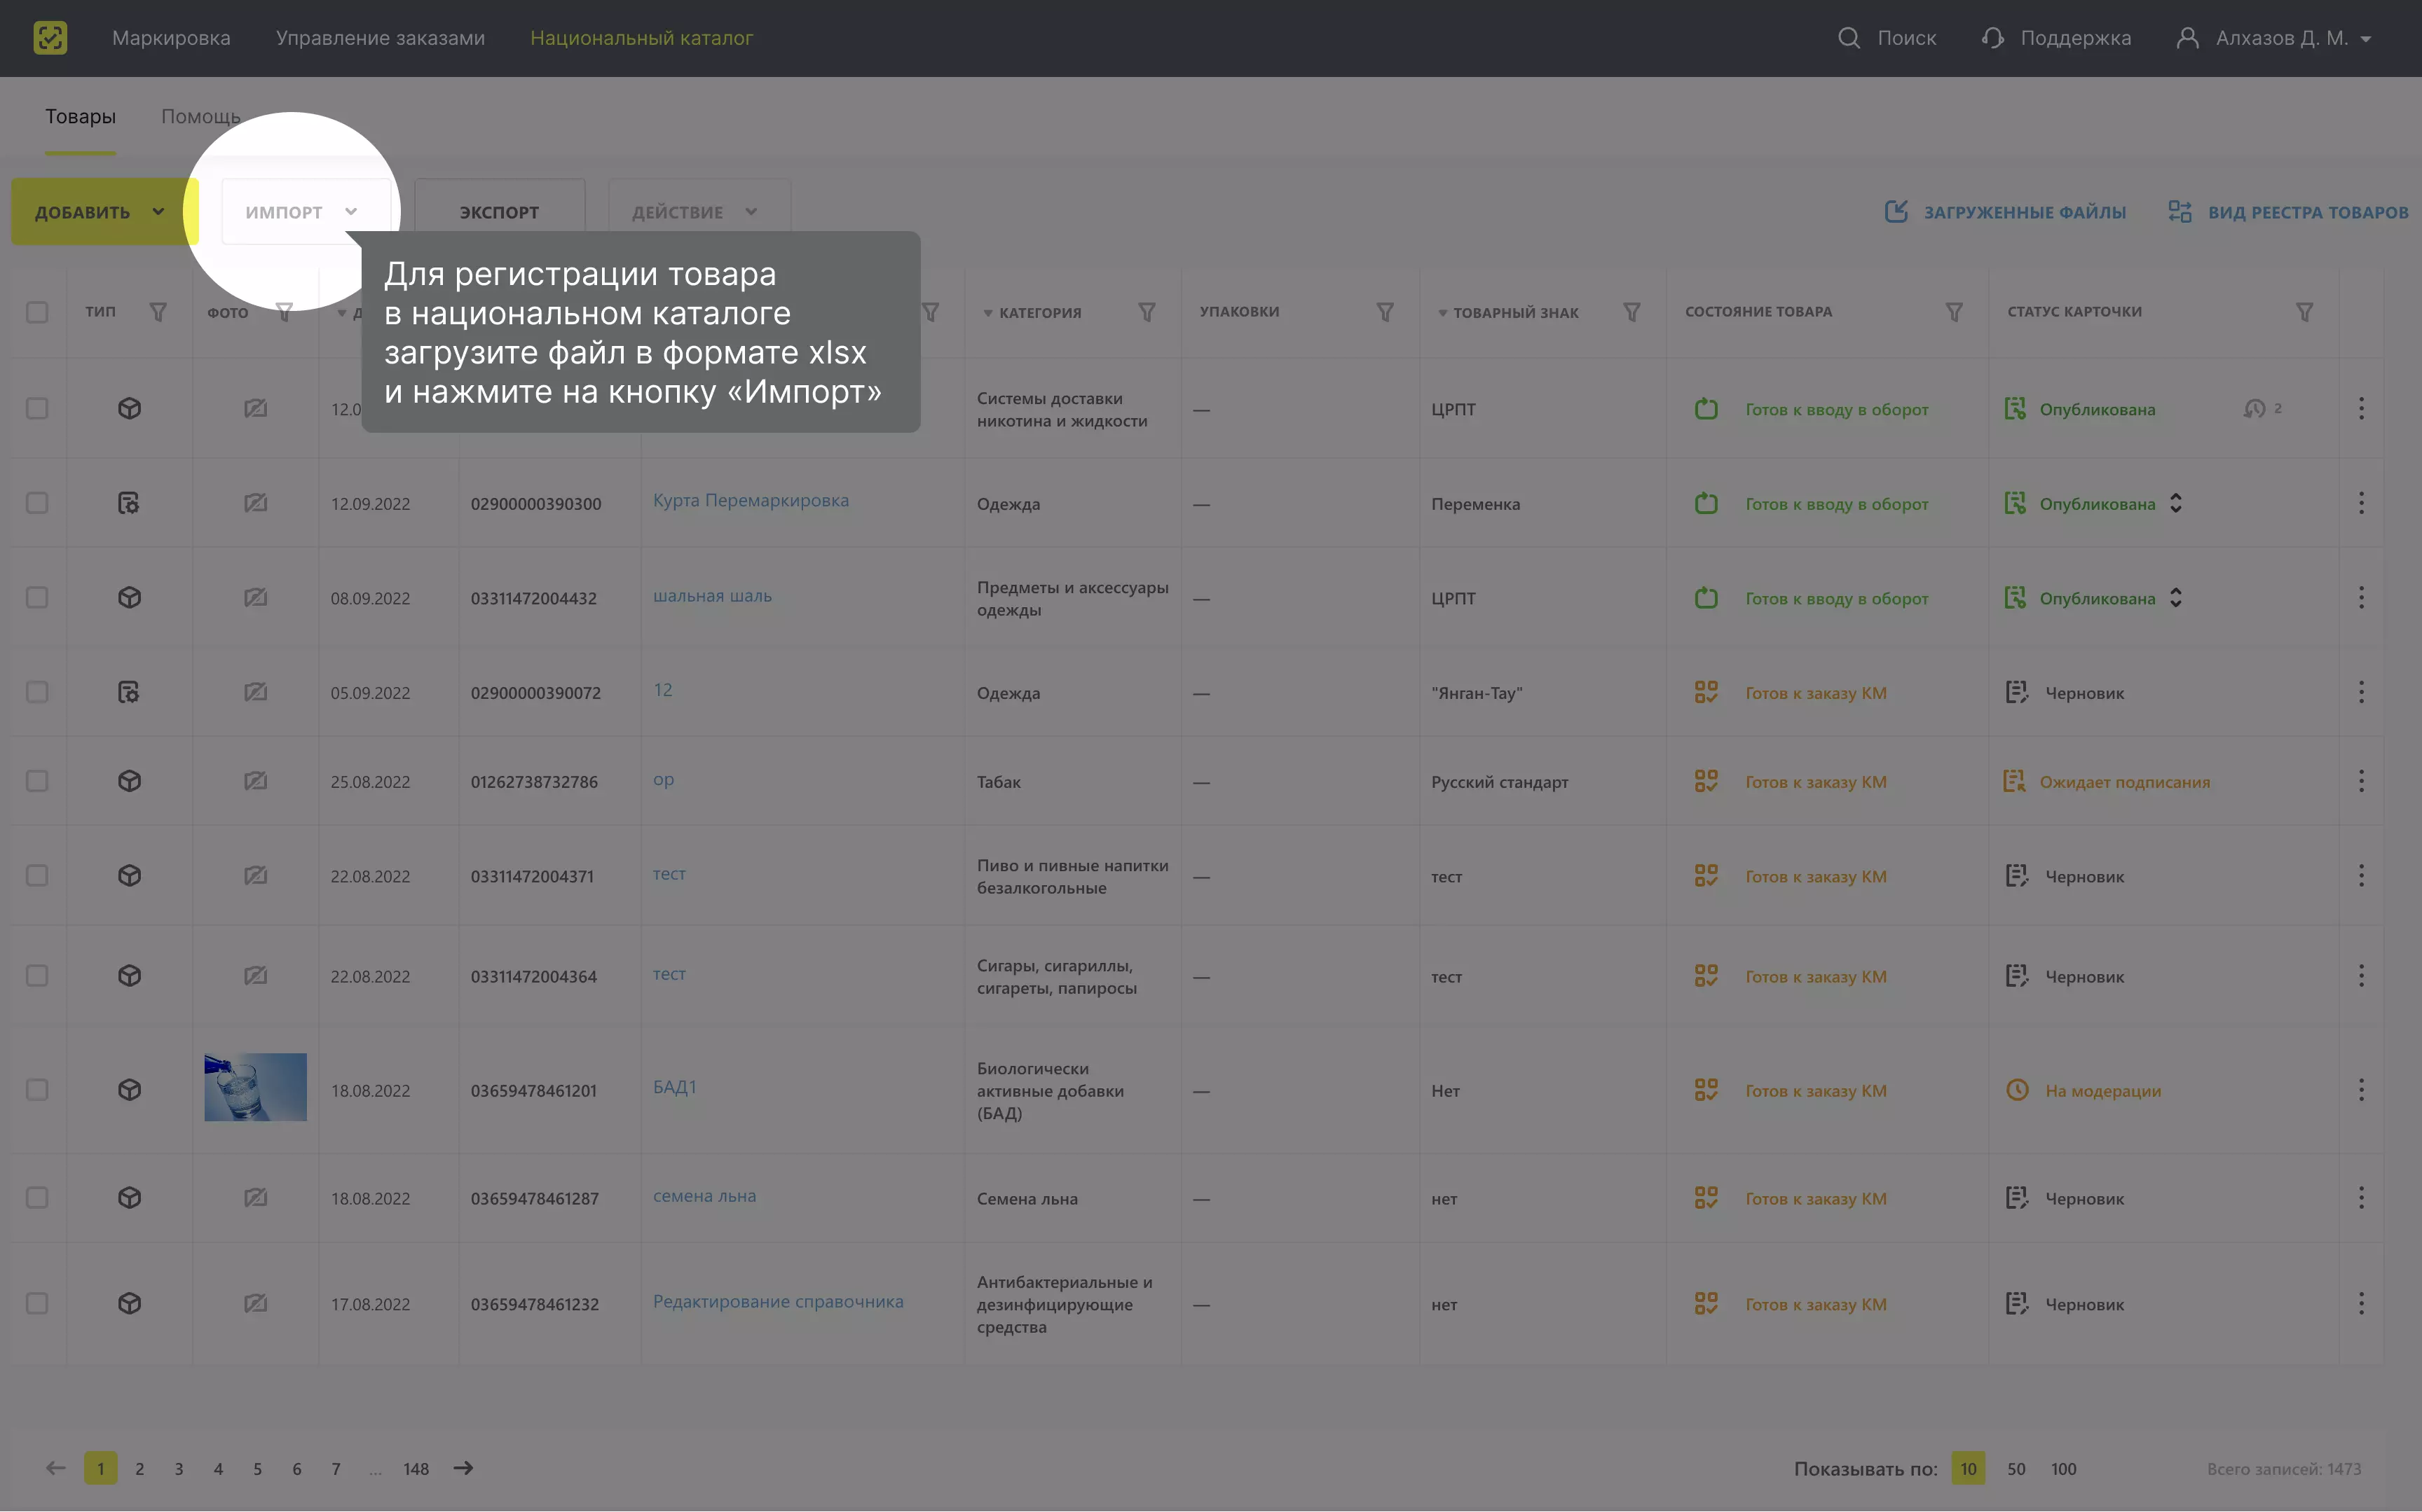
Task: Click awaiting-signature icon in Русский стандарт row
Action: pyautogui.click(x=2014, y=781)
